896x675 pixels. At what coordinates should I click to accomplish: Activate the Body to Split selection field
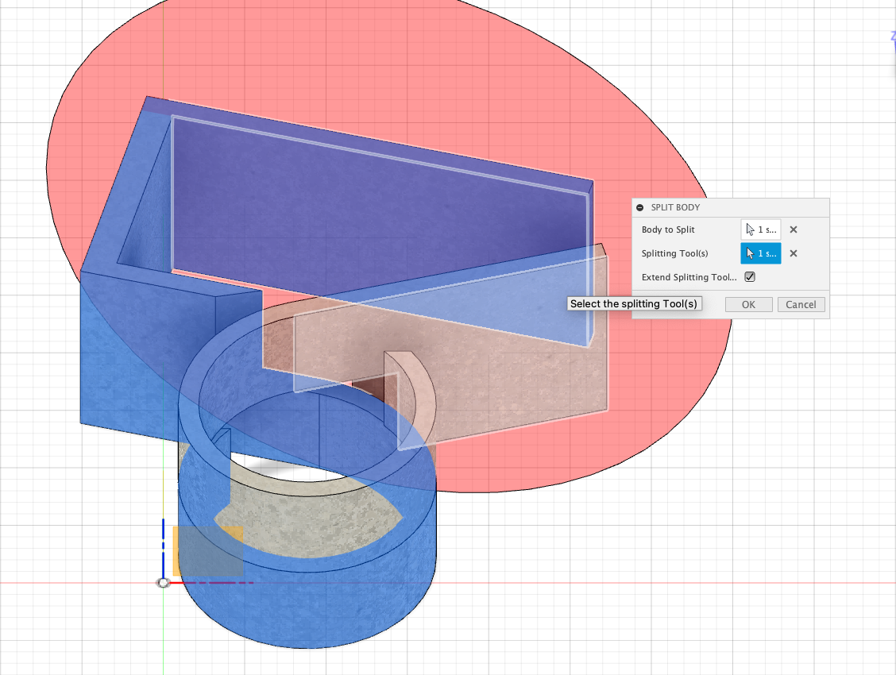point(760,229)
